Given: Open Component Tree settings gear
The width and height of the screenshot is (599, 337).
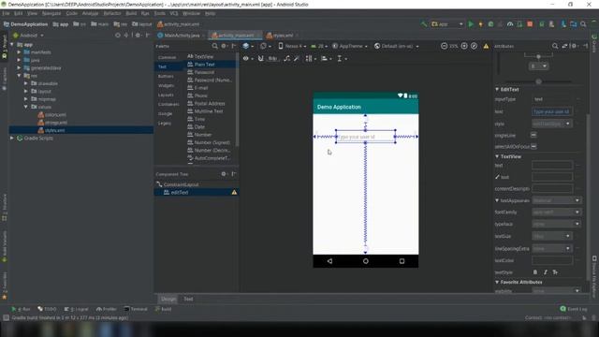Looking at the screenshot, I should coord(224,174).
